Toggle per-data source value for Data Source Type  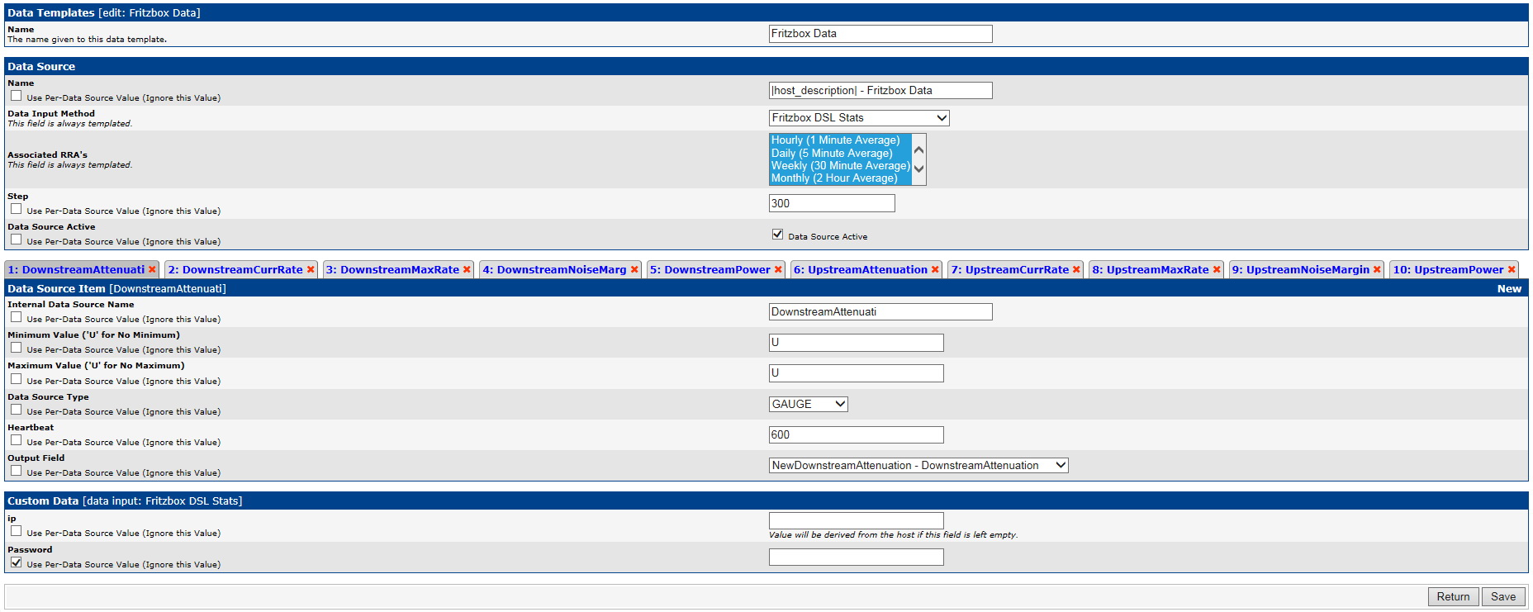16,410
